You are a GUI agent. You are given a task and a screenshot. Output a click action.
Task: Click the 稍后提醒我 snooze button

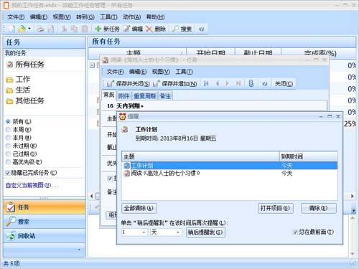click(x=205, y=232)
